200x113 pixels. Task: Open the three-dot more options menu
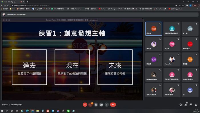[107, 105]
